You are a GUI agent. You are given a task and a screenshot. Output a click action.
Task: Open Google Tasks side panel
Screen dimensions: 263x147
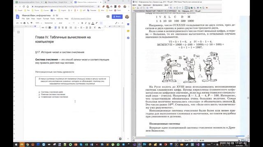click(128, 38)
